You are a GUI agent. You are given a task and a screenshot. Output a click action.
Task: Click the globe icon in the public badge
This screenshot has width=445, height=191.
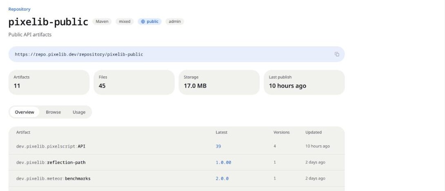pyautogui.click(x=143, y=22)
